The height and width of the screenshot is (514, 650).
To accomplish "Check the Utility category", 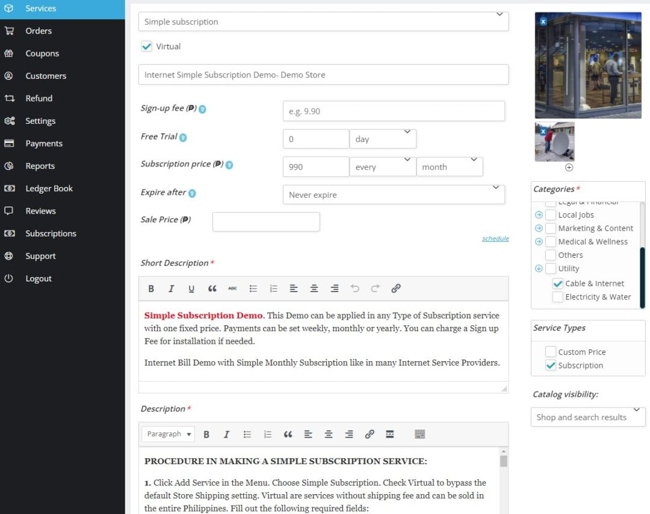I will [551, 268].
